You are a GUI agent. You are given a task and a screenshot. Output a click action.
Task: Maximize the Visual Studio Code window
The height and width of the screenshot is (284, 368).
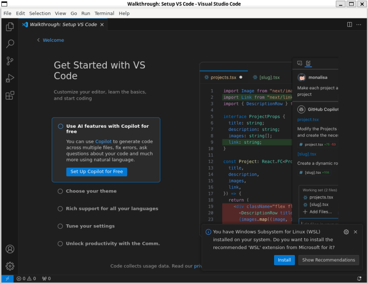[x=351, y=4]
